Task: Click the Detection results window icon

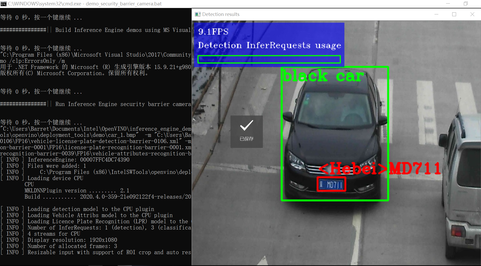Action: tap(198, 14)
